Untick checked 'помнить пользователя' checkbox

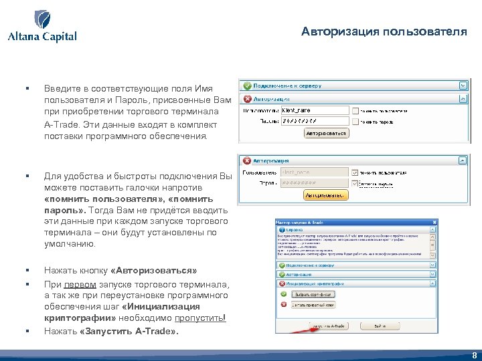[x=355, y=172]
